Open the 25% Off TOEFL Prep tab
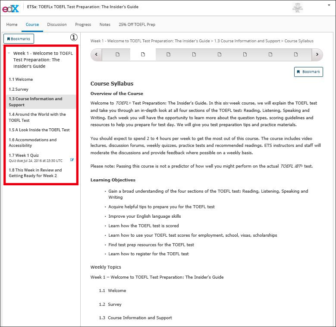Screen dimensions: 336x327 tap(137, 25)
